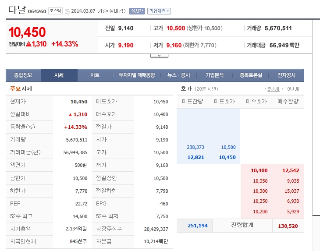Click the 자본금 value 10,214백만
Viewport: 320px width, 251px height.
tap(156, 242)
